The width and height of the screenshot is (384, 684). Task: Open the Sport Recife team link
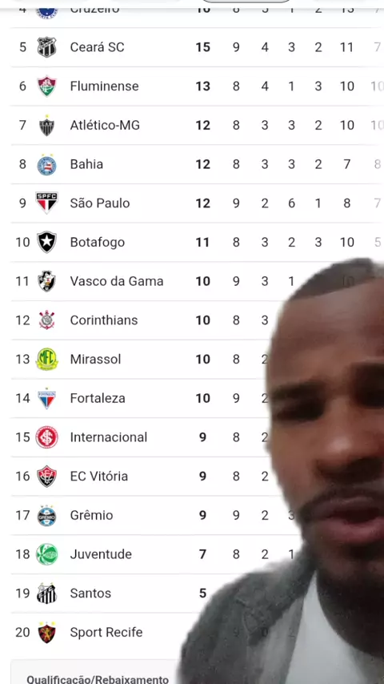click(106, 632)
